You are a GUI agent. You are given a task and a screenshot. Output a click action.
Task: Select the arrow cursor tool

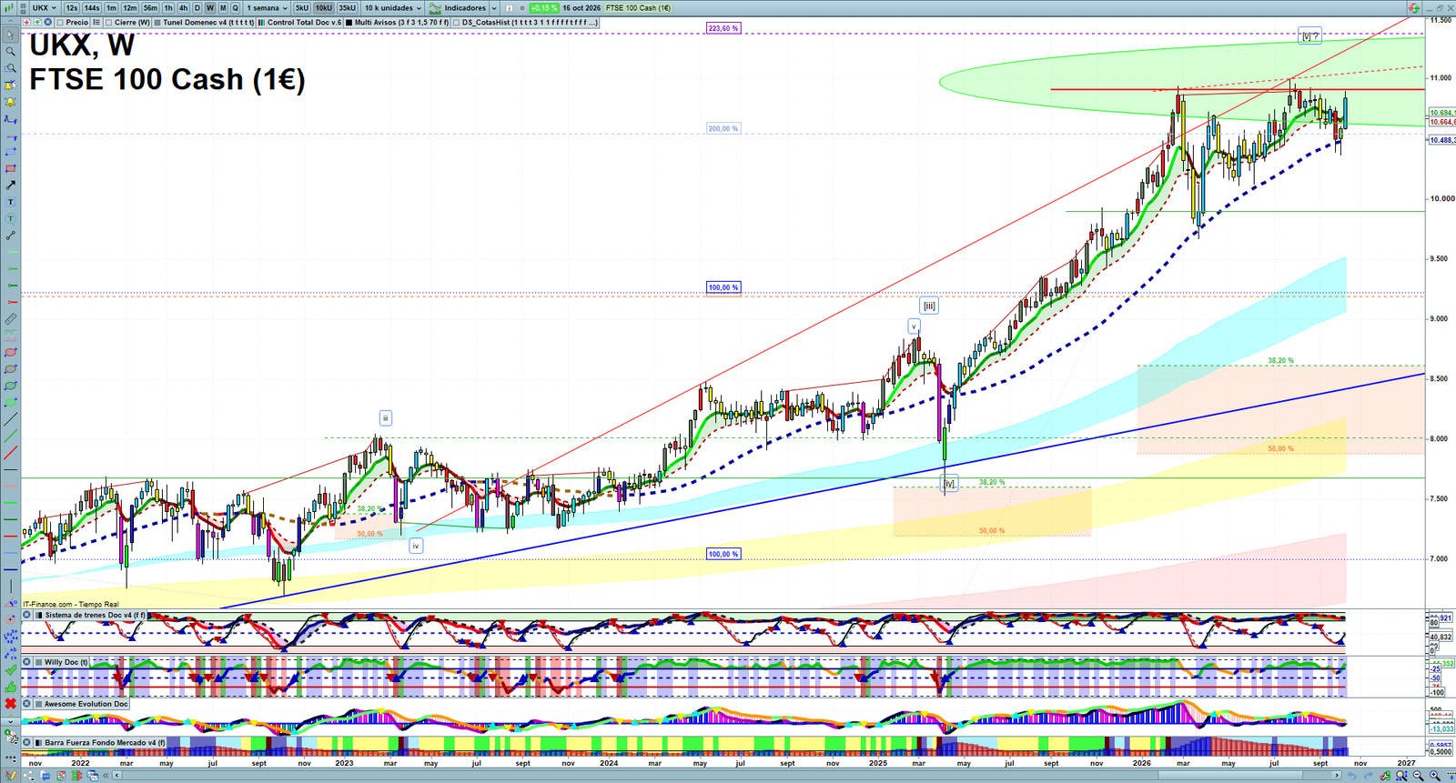click(10, 35)
